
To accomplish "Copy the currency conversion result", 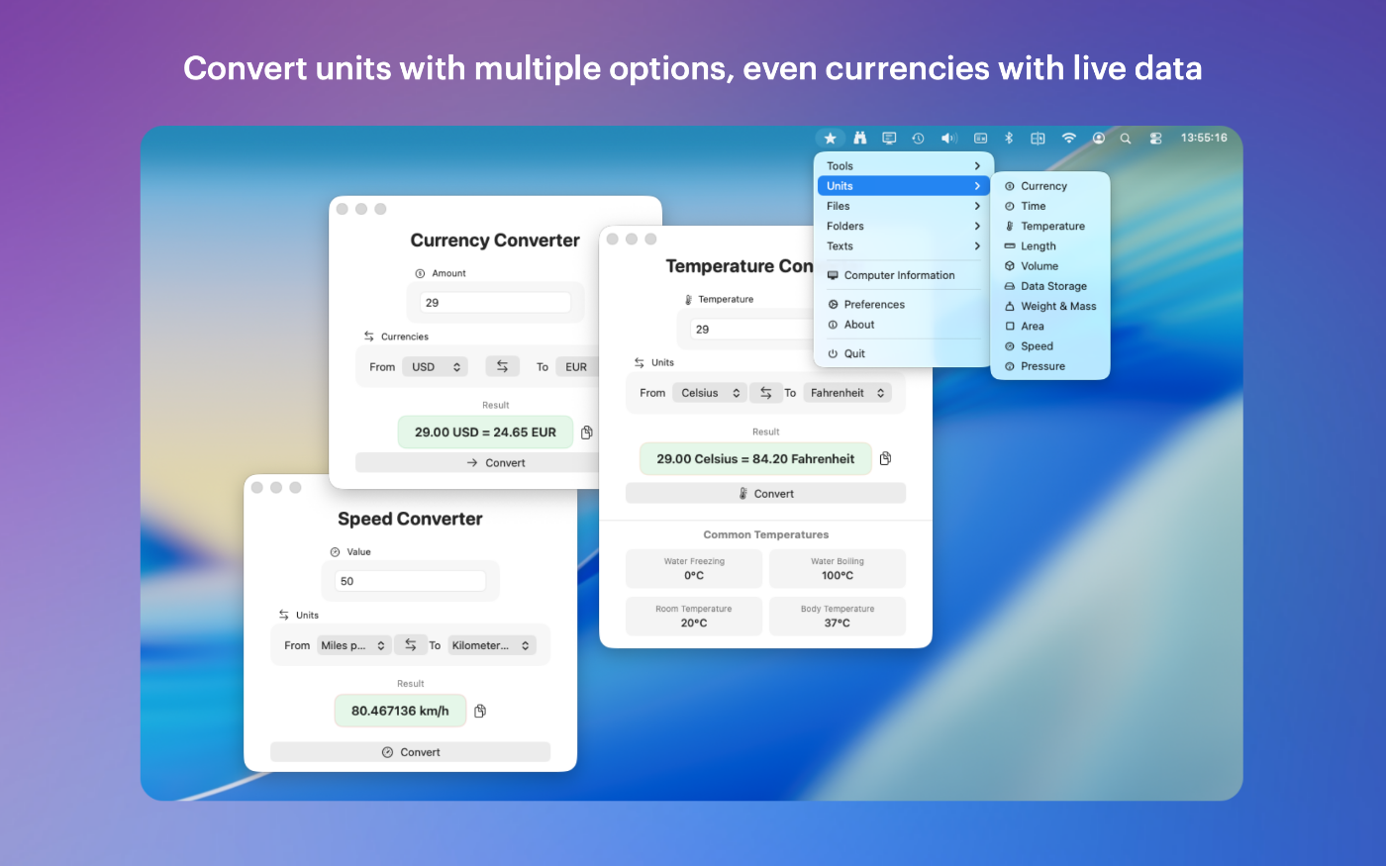I will point(587,433).
